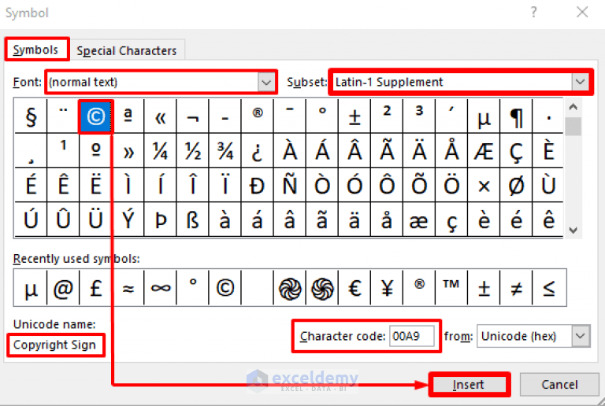Select the lowercase æ symbol
This screenshot has width=605, height=406.
pyautogui.click(x=419, y=220)
